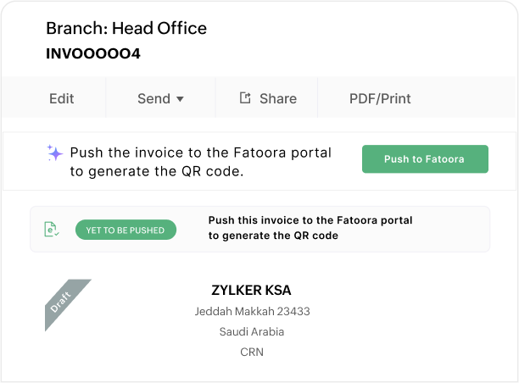Click the Send label in the toolbar
Viewport: 519px width, 383px height.
[x=153, y=98]
